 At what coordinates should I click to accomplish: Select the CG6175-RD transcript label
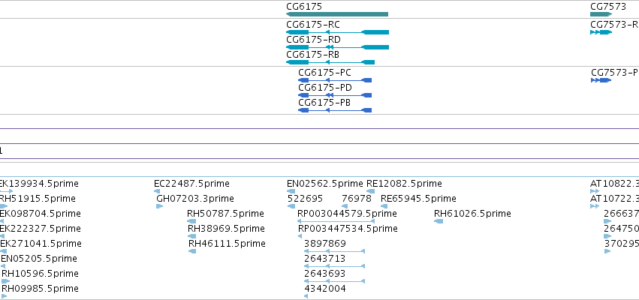[313, 40]
